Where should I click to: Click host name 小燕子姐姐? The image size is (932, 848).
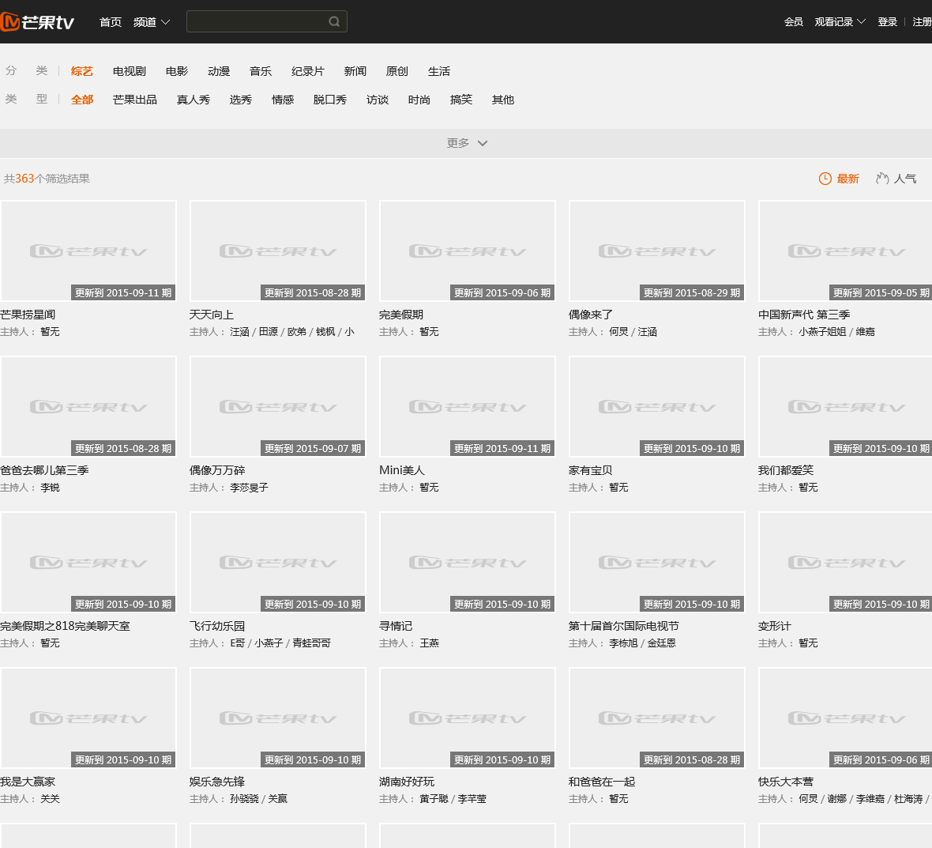click(823, 332)
